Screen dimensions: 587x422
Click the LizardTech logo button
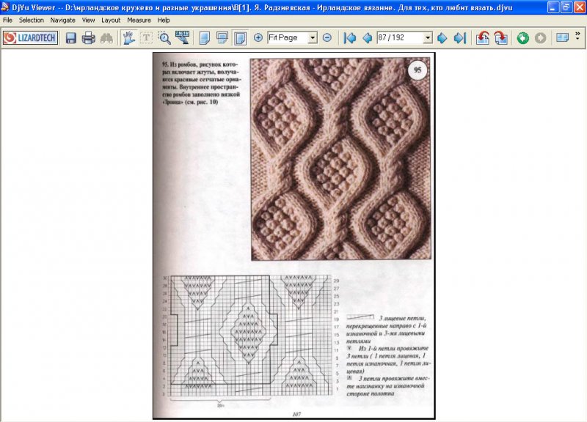[30, 38]
